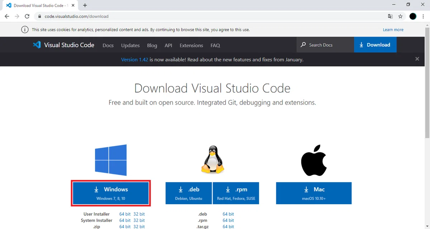
Task: Open the Extensions menu item
Action: 191,46
